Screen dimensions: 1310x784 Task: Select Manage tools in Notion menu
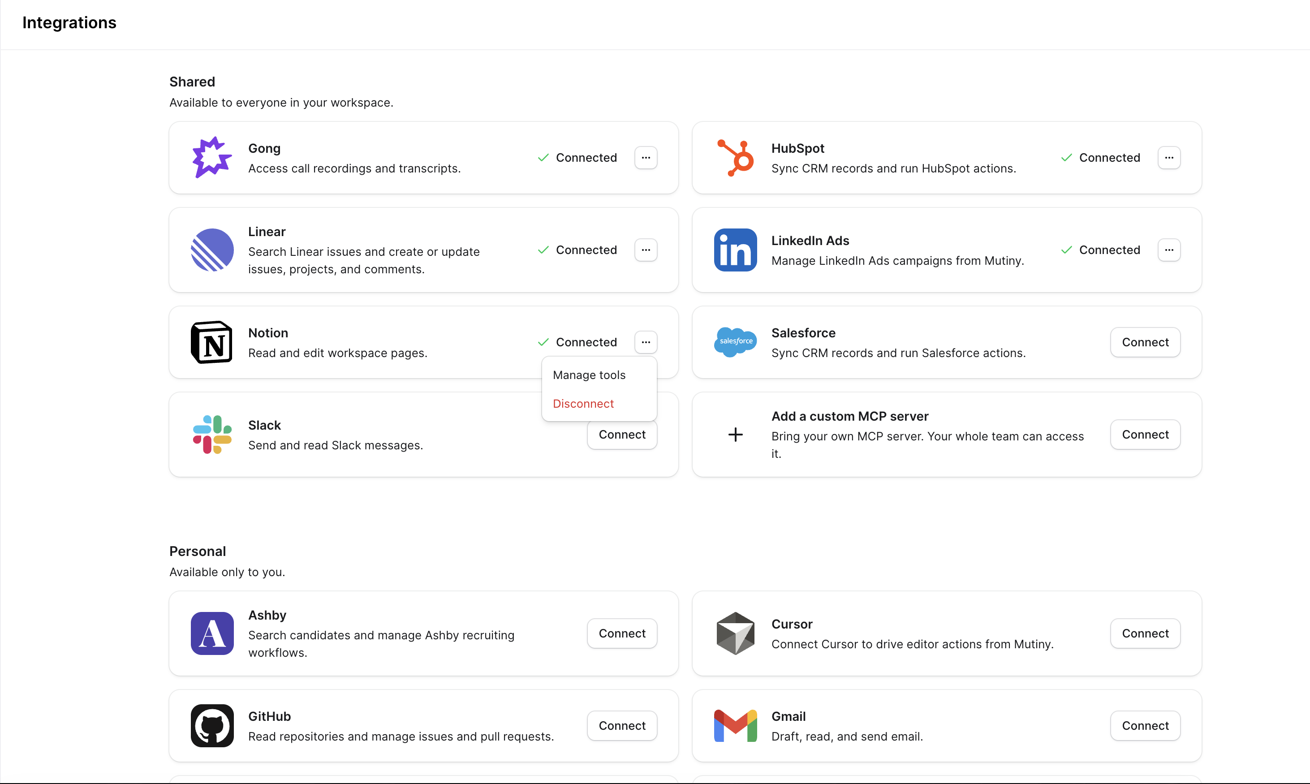(x=599, y=375)
